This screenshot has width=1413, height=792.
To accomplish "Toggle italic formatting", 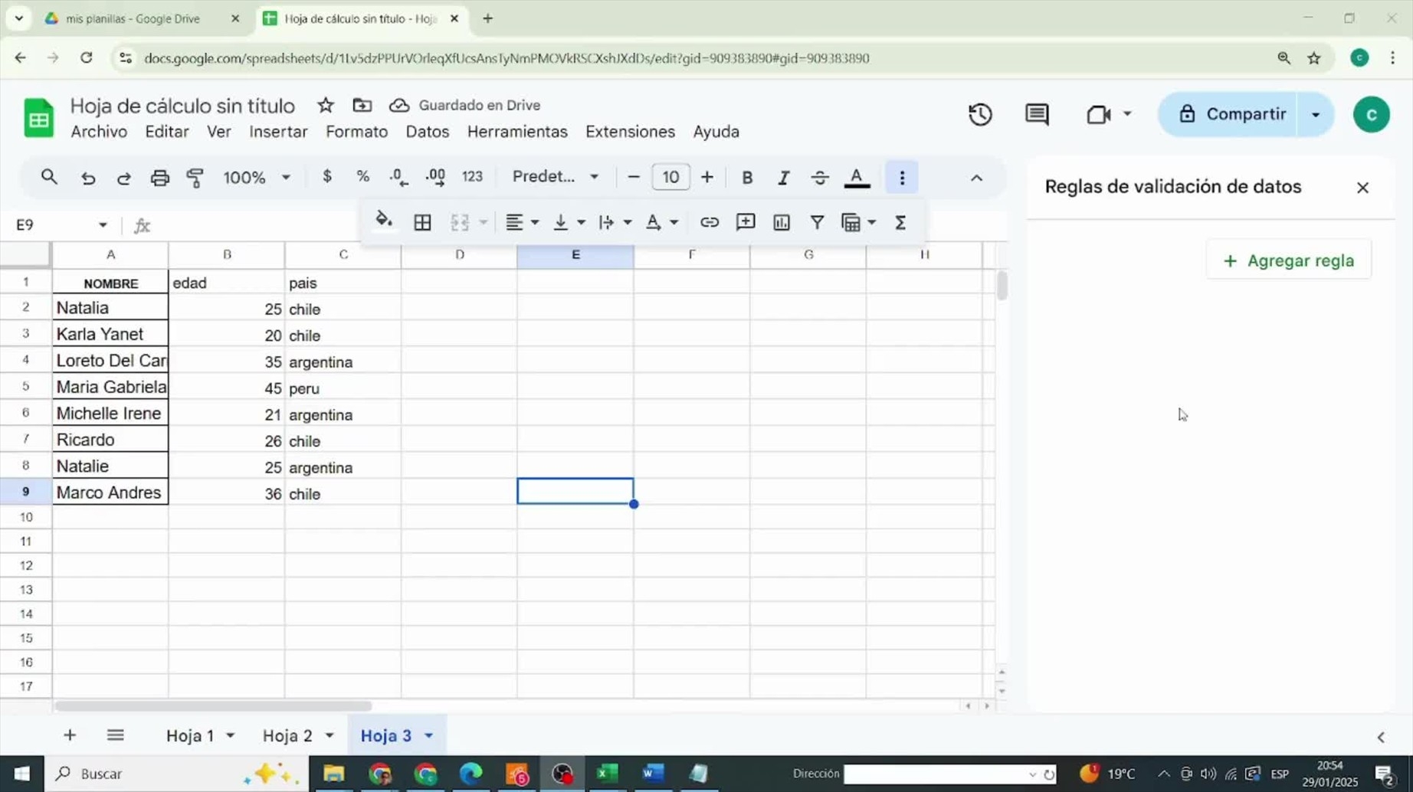I will pyautogui.click(x=783, y=178).
